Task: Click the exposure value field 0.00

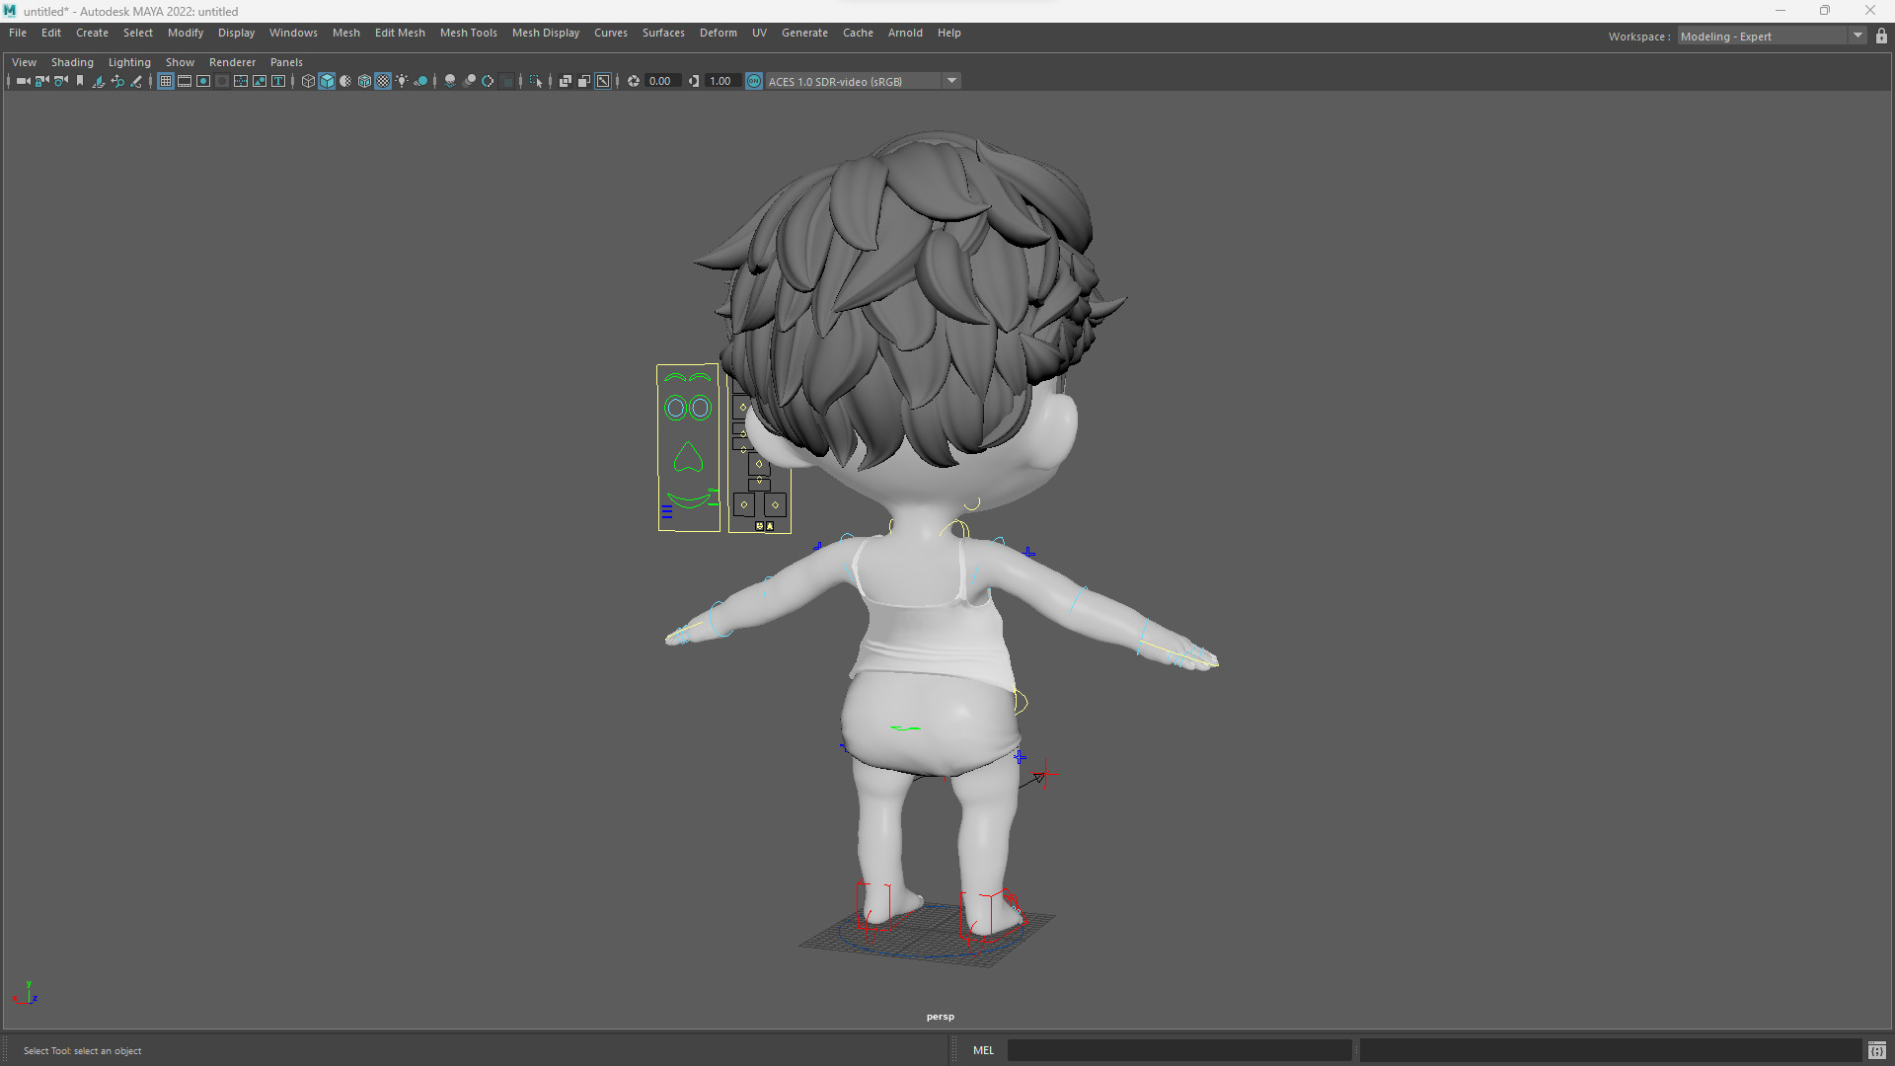Action: [x=662, y=81]
